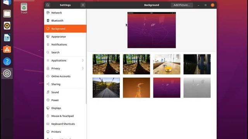Click the Displays monitor icon
The width and height of the screenshot is (248, 139).
(x=48, y=108)
